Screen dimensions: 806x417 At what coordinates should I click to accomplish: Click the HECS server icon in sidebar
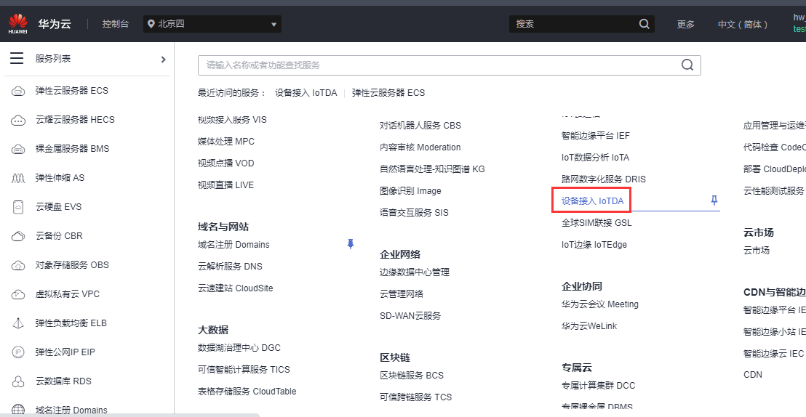click(18, 120)
